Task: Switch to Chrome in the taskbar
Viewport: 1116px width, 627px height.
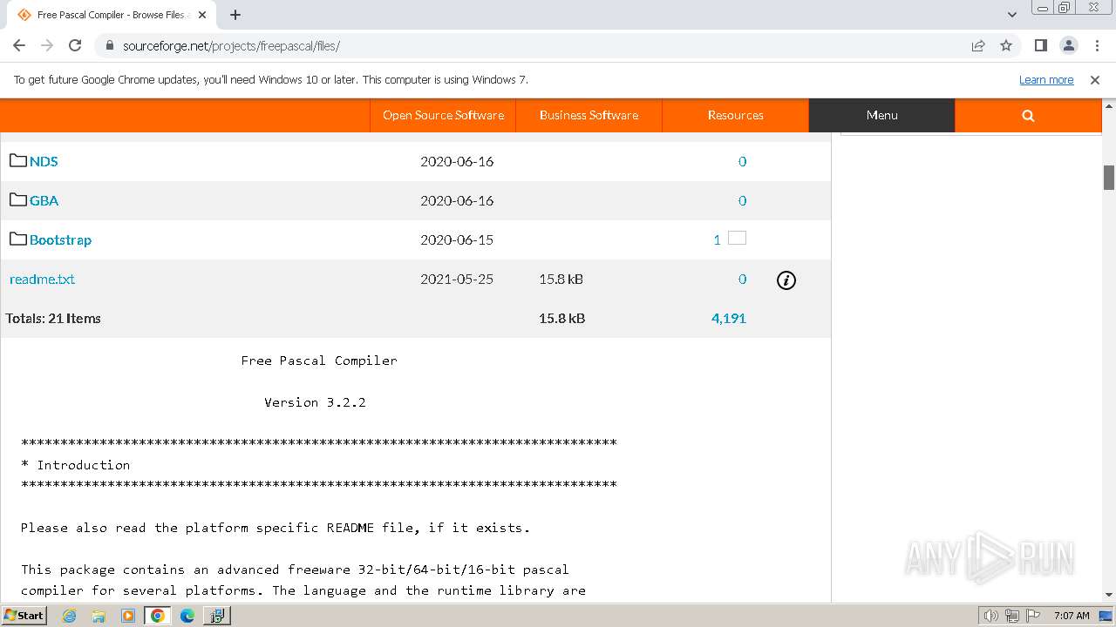Action: (158, 616)
